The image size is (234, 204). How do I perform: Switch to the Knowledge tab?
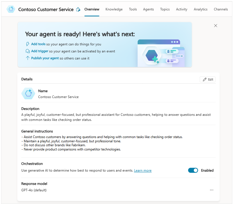(114, 9)
